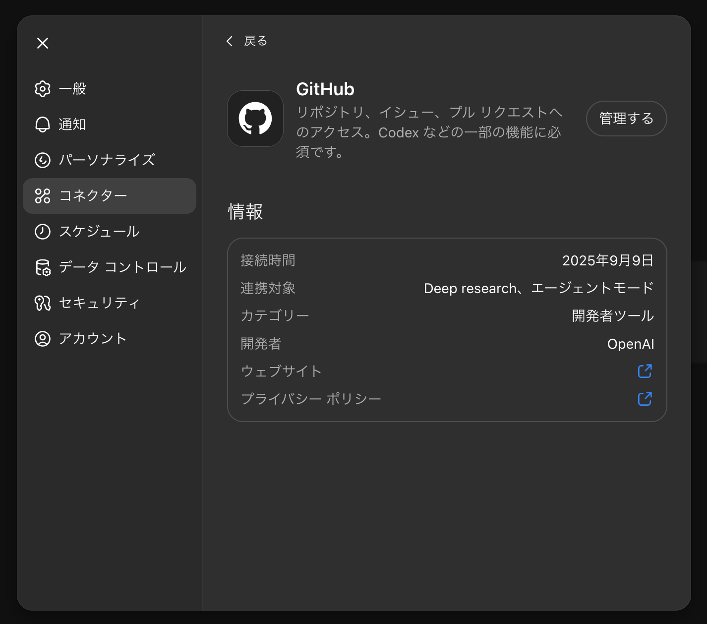Click the 開発者ツール value
707x624 pixels.
(613, 316)
